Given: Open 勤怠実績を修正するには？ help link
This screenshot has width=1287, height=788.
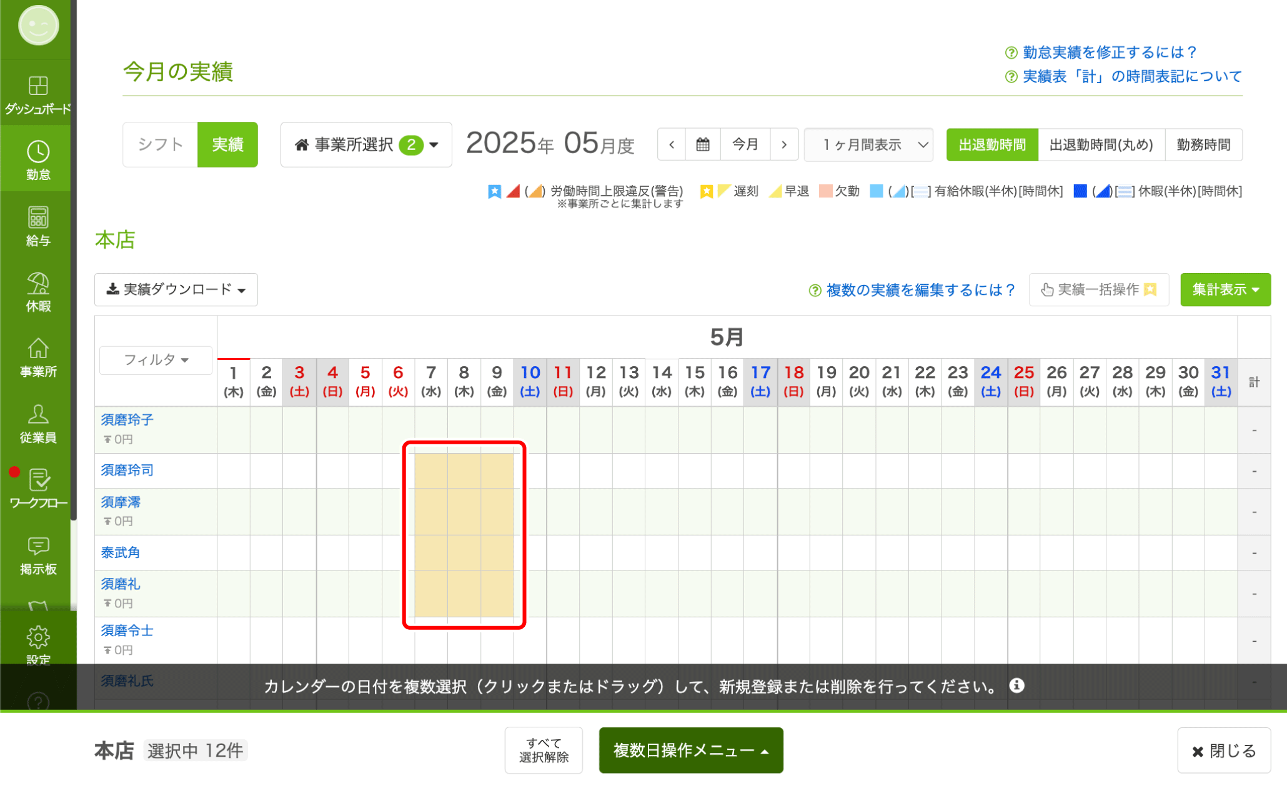Looking at the screenshot, I should (x=1109, y=52).
